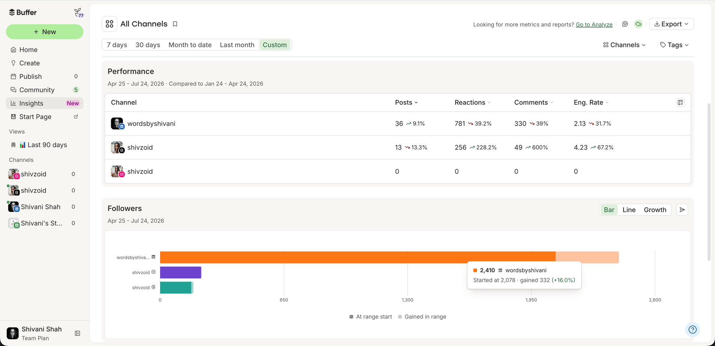Bookmark the All Channels view
715x346 pixels.
(175, 24)
